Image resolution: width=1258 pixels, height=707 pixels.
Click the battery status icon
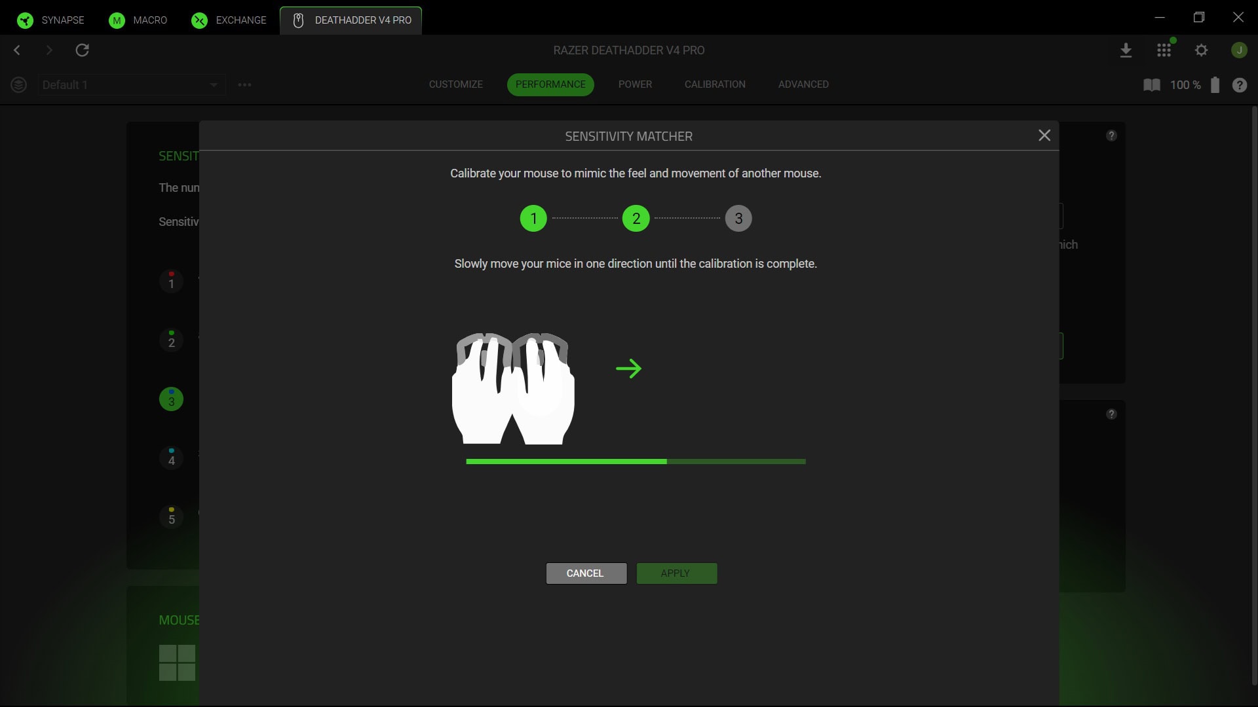(x=1215, y=84)
